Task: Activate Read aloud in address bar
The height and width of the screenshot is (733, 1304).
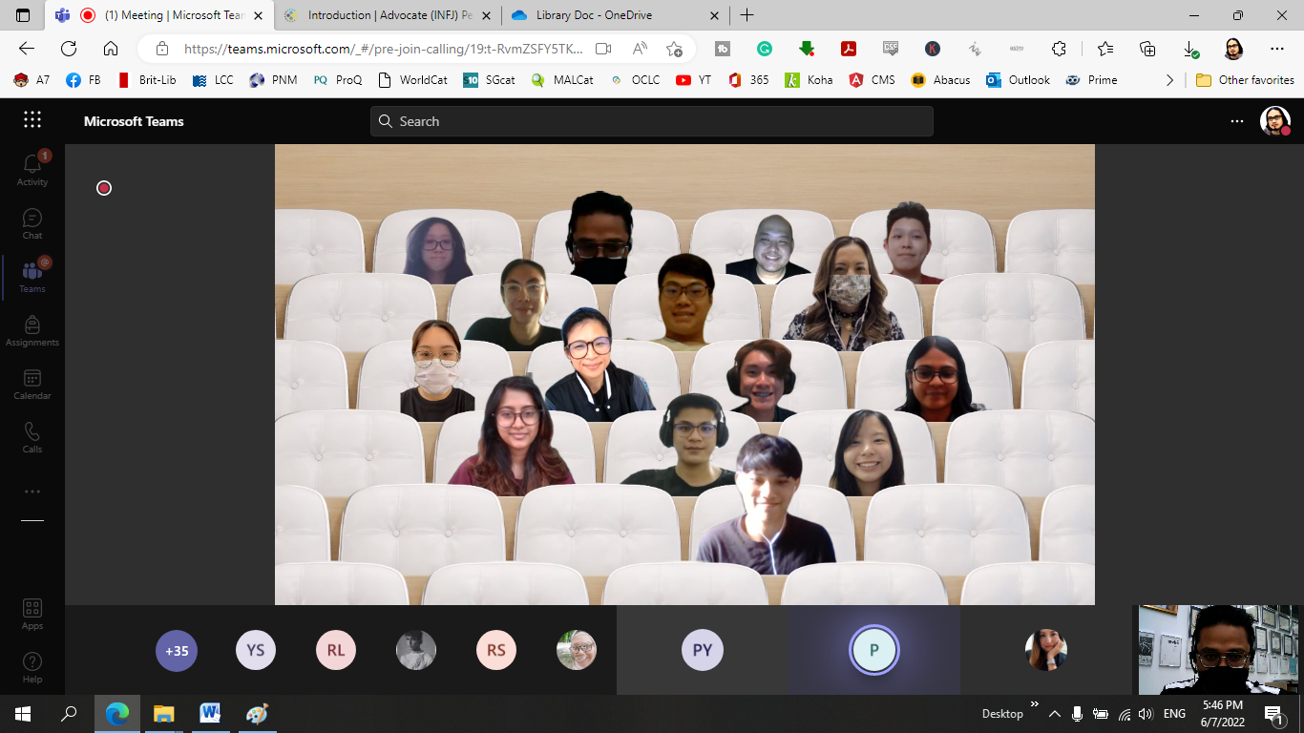Action: [640, 49]
